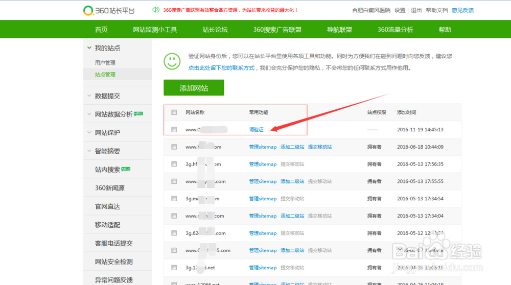Click 添加二级站 in the 17:34:04 row
Screen dimensions: 511x285
[292, 216]
